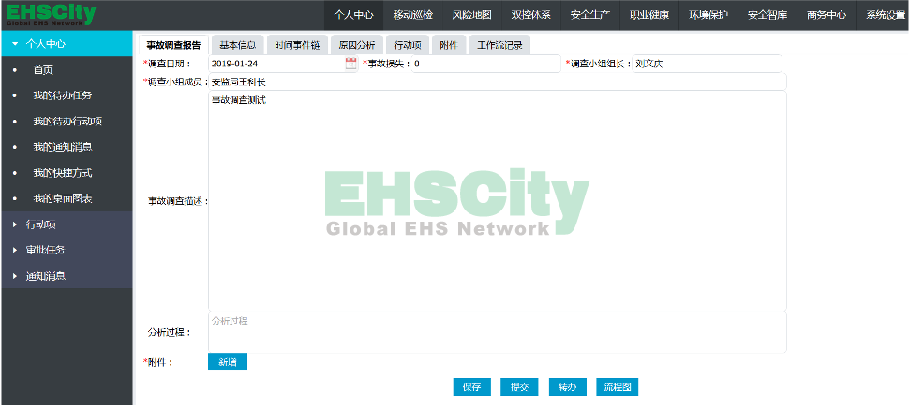Click the EHSCity logo in header
Screen dimensions: 909x405
click(51, 15)
